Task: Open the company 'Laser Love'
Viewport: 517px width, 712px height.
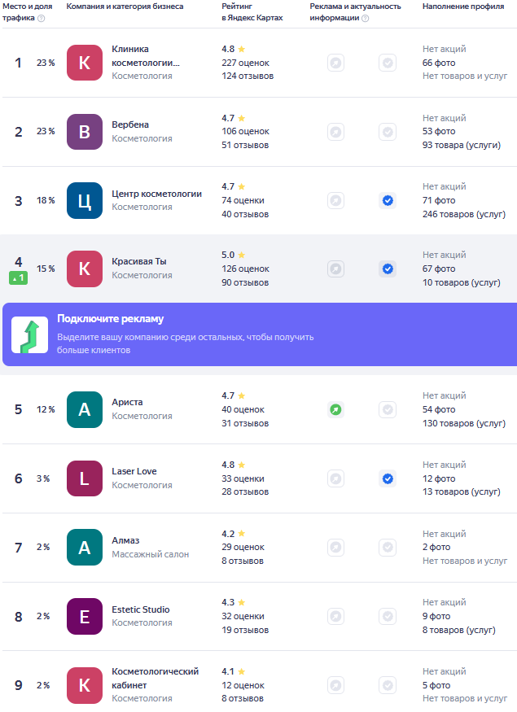Action: pyautogui.click(x=134, y=471)
